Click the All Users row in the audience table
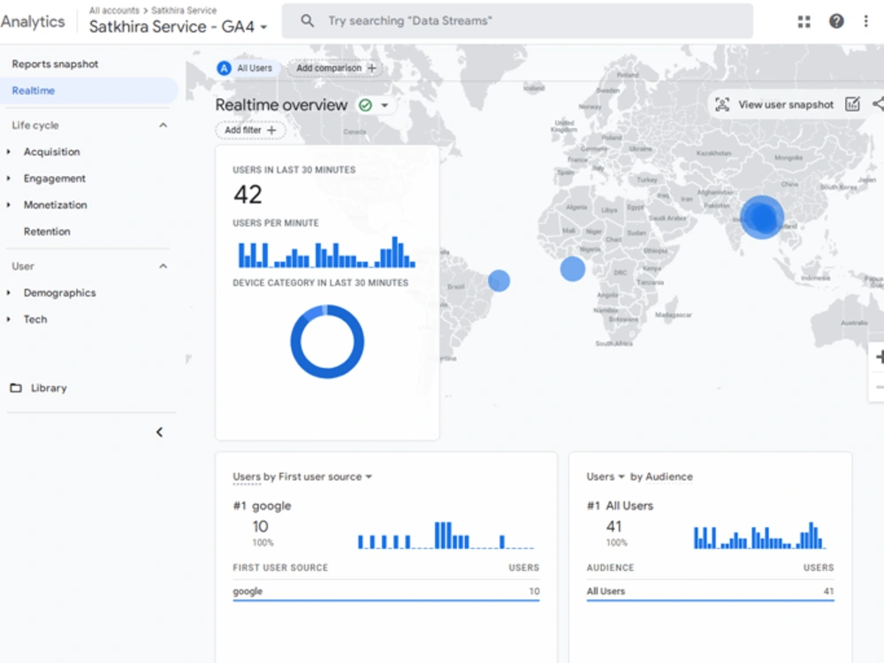The height and width of the screenshot is (663, 884). (710, 591)
